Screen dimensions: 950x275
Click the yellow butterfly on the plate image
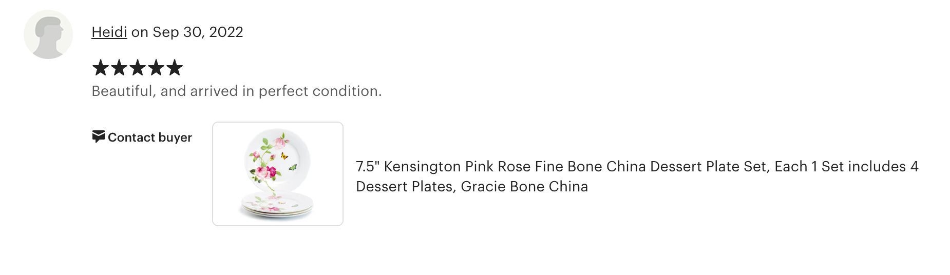[284, 156]
